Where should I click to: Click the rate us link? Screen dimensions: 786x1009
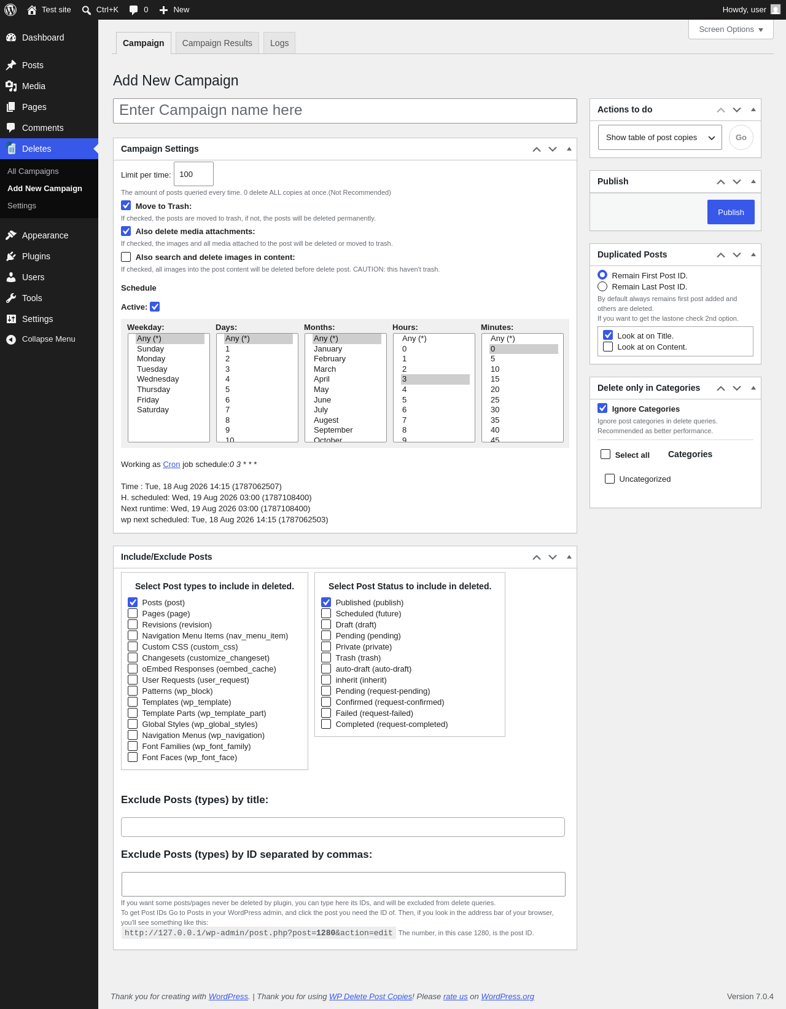pos(456,997)
